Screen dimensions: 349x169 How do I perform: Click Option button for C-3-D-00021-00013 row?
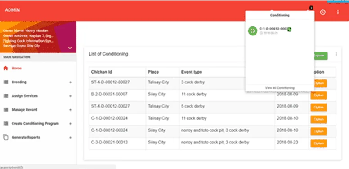(318, 143)
